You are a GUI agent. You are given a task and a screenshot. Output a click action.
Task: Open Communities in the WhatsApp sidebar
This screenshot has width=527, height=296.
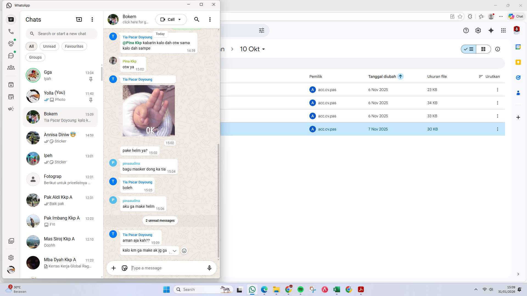coord(11,68)
